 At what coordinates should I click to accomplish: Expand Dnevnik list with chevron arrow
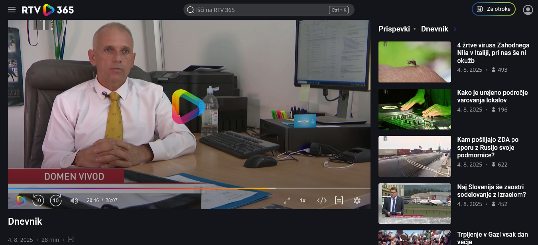455,29
